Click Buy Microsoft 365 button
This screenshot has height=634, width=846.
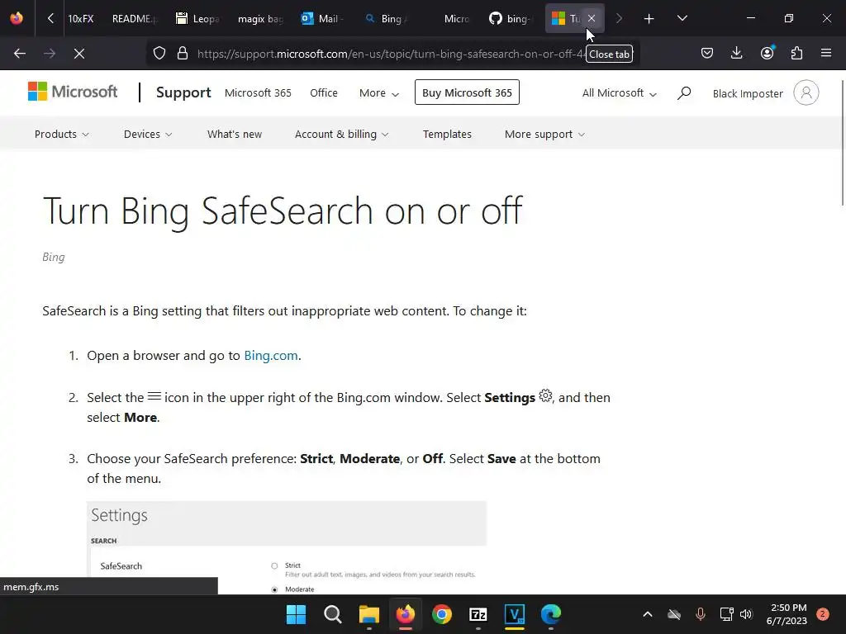(x=467, y=92)
